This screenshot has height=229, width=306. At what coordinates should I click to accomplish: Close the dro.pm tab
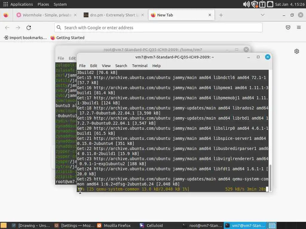click(x=143, y=15)
